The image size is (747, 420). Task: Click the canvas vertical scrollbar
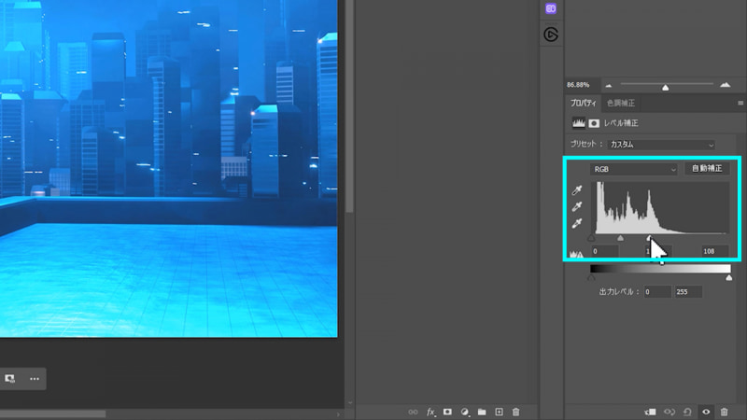[349, 106]
